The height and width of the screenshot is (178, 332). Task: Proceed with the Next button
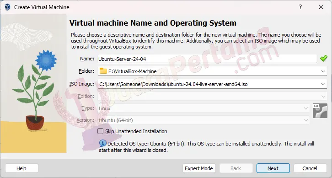click(x=273, y=168)
